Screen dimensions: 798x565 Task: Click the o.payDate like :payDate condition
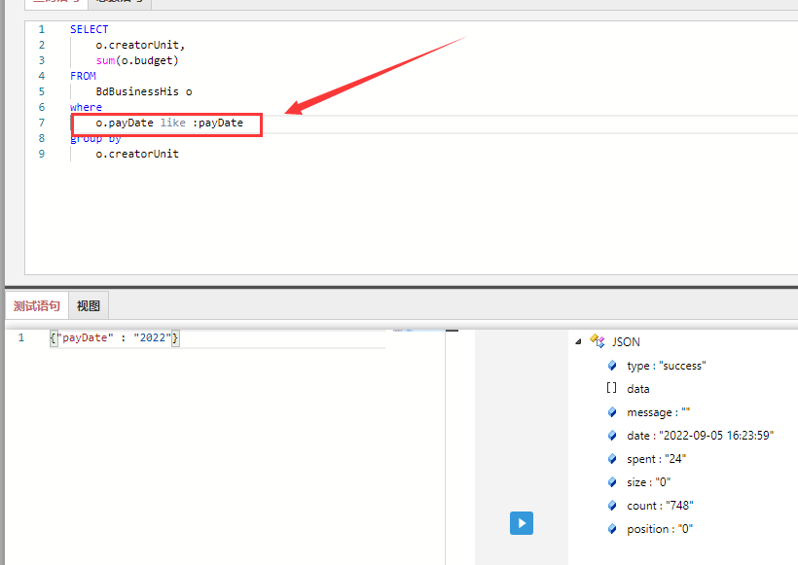pyautogui.click(x=169, y=124)
